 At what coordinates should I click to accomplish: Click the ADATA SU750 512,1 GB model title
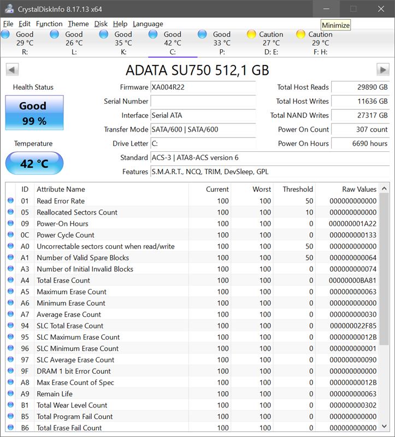tap(197, 70)
